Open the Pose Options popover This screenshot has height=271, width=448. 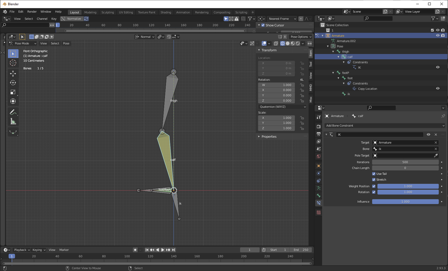click(x=301, y=37)
